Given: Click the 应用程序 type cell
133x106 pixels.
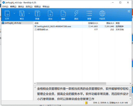Looking at the screenshot, I should coord(119,26).
